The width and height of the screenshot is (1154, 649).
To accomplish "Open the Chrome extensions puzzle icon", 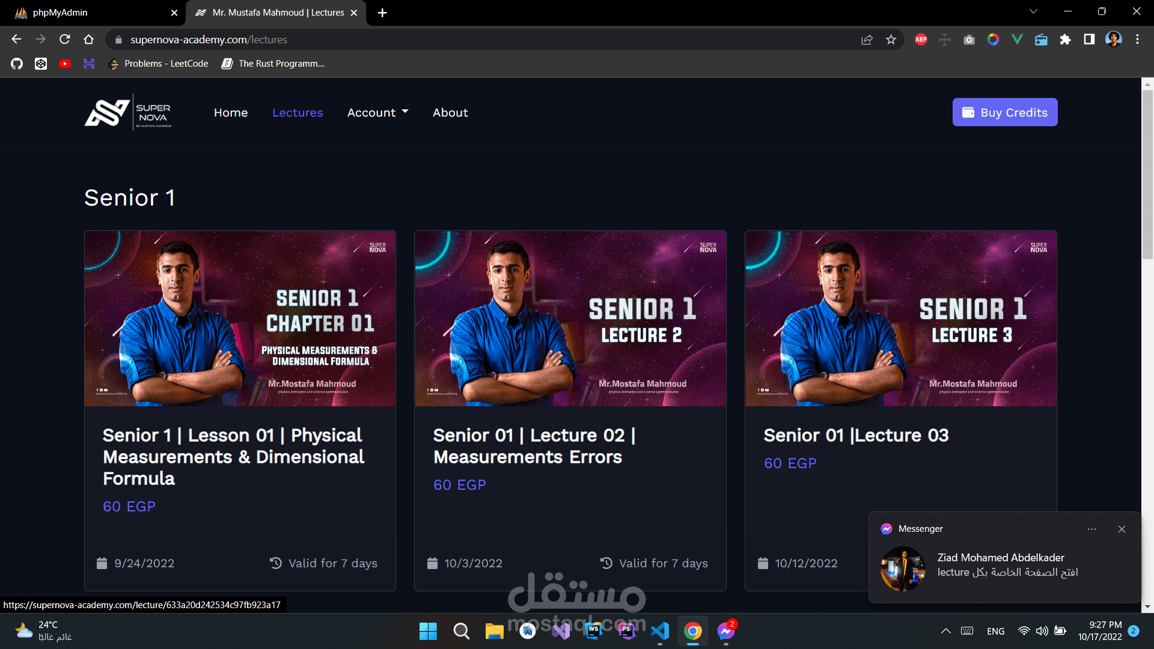I will point(1065,40).
